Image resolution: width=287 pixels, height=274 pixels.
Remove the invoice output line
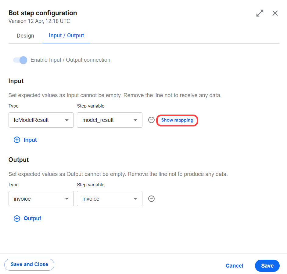[151, 199]
